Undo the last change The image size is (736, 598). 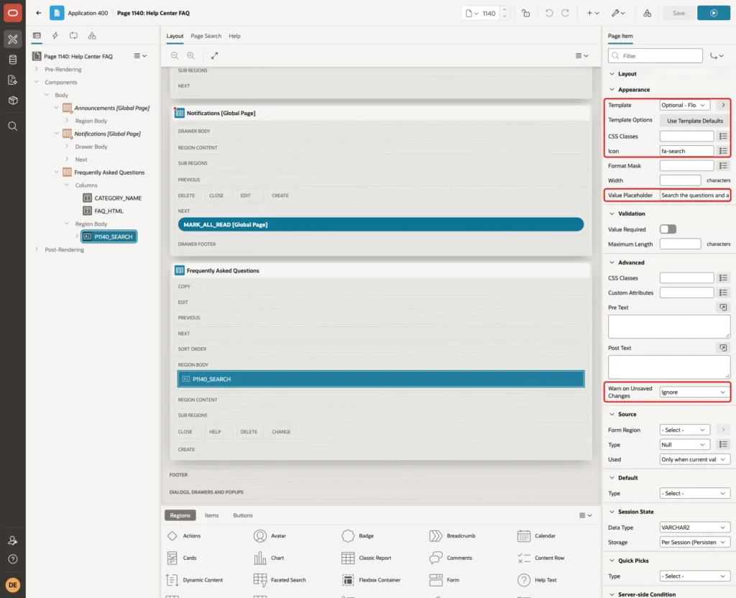pos(548,13)
